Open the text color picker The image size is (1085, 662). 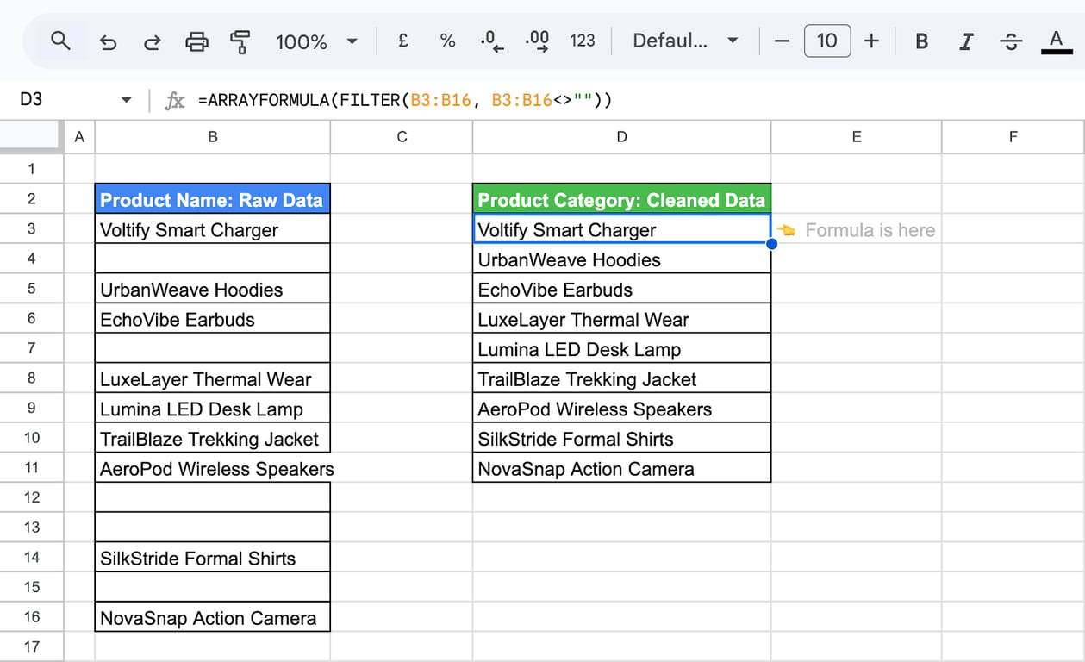click(1057, 41)
